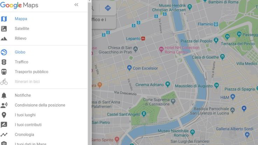The width and height of the screenshot is (258, 145).
Task: Open I tuoi luoghi entry
Action: point(25,115)
